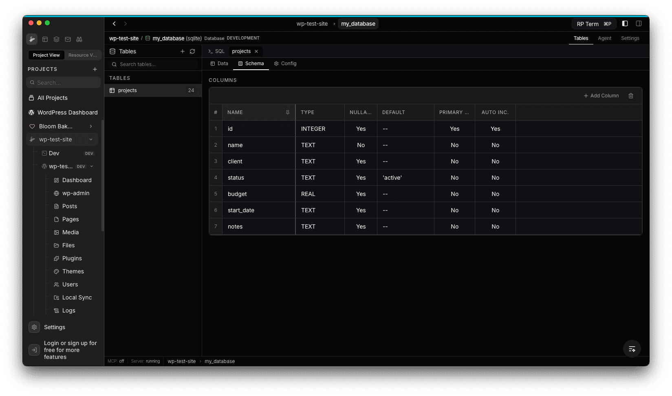Collapse the wp-test-site project tree
This screenshot has height=396, width=672.
point(91,139)
